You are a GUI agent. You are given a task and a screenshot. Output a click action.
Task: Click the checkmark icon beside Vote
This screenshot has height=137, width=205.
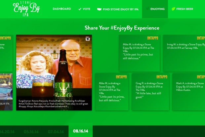tap(80, 9)
